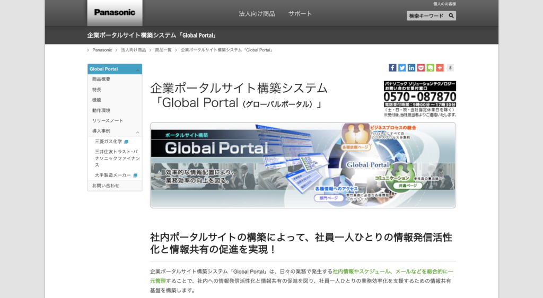
Task: Click 商品一覧 in the breadcrumb
Action: click(x=163, y=50)
